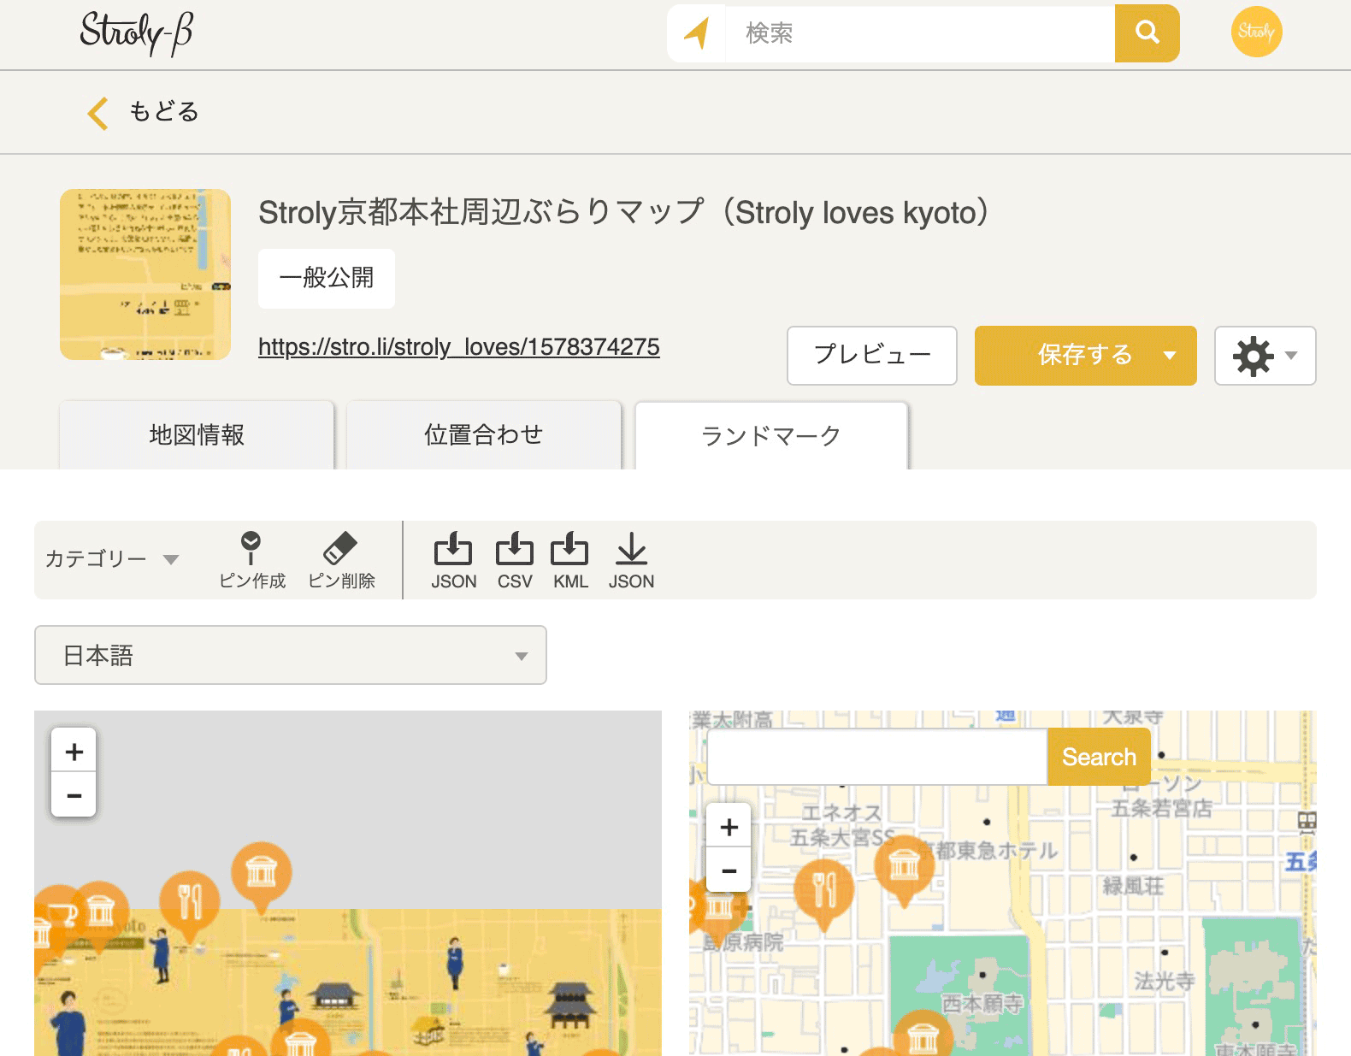The image size is (1351, 1056).
Task: Select the ピン削除 eraser tool
Action: pyautogui.click(x=341, y=559)
